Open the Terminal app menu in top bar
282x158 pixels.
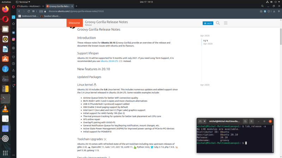(x=23, y=2)
